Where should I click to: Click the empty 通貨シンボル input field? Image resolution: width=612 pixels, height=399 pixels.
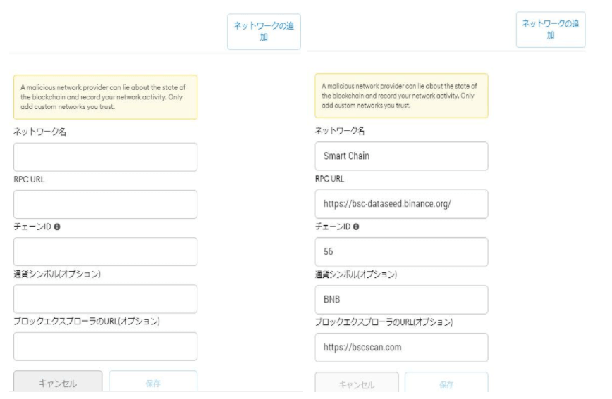105,299
